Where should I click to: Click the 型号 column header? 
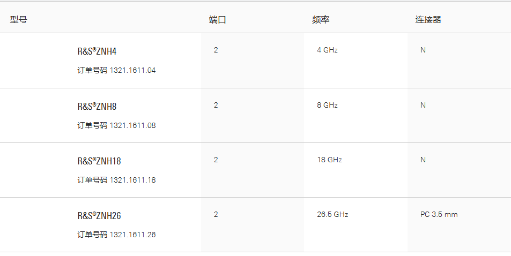click(19, 19)
